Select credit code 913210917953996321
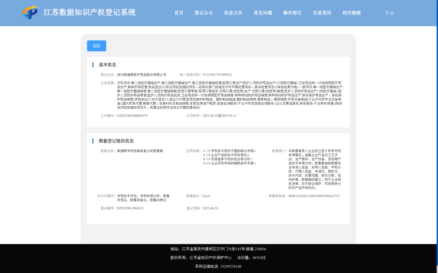 click(x=217, y=75)
